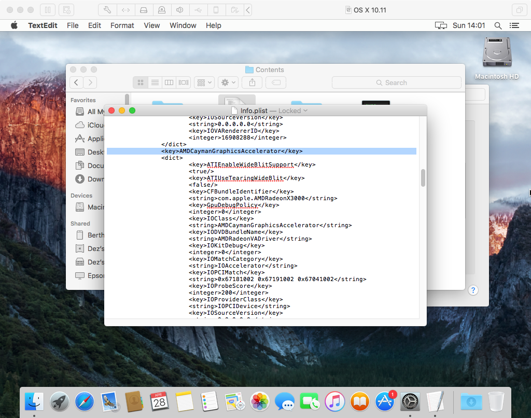Open the App Store from the Dock
The width and height of the screenshot is (531, 418).
385,402
